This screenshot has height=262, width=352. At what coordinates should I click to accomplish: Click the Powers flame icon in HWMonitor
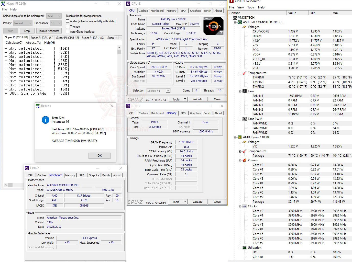click(x=245, y=160)
